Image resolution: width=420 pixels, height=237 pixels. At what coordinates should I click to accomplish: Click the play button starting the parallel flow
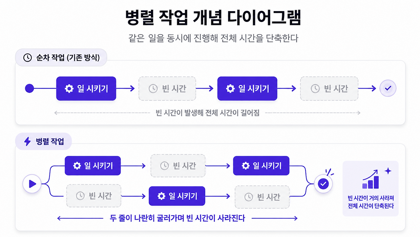coord(32,184)
